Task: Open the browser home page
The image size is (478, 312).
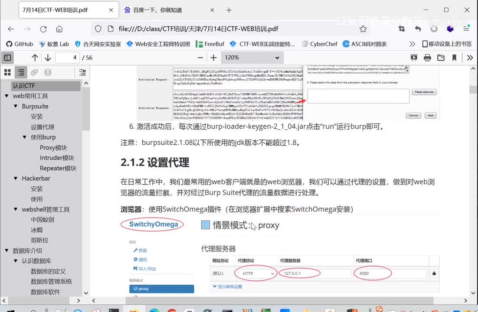Action: tap(59, 29)
